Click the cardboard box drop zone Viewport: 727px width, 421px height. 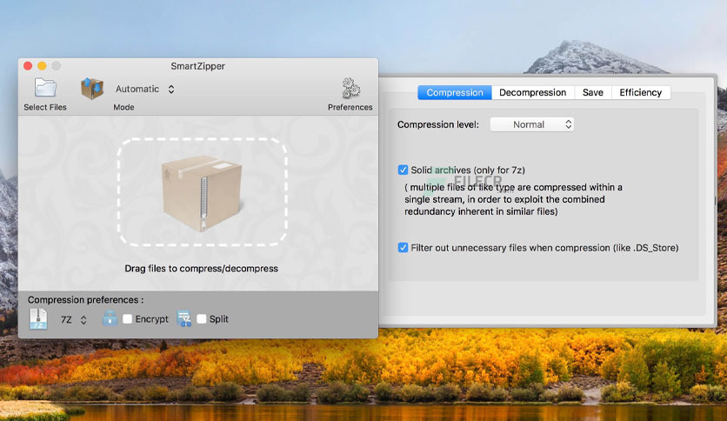202,191
